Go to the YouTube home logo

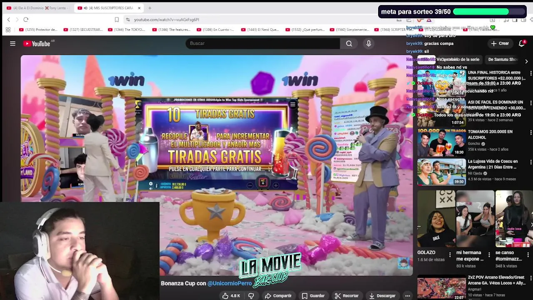pos(37,43)
